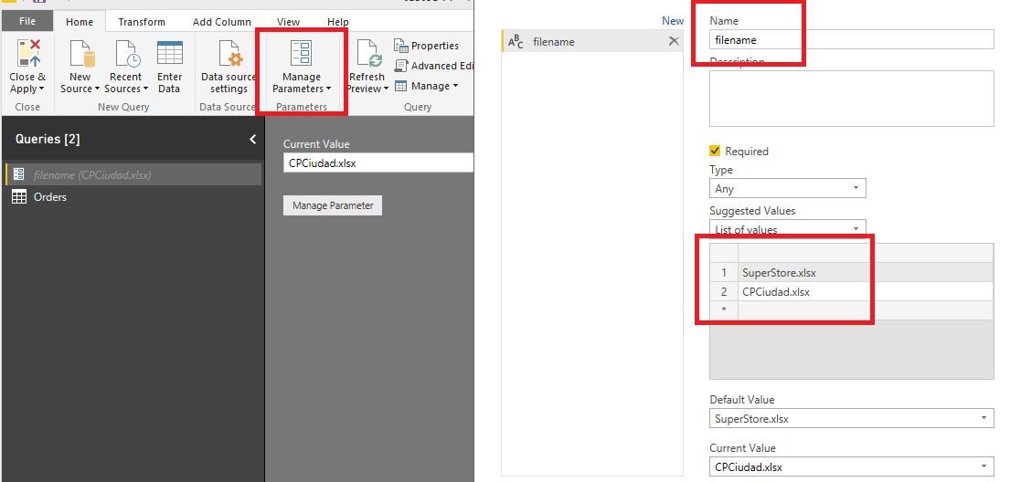This screenshot has height=482, width=1021.
Task: Select the SuperStore.xlsx row in values list
Action: point(852,273)
